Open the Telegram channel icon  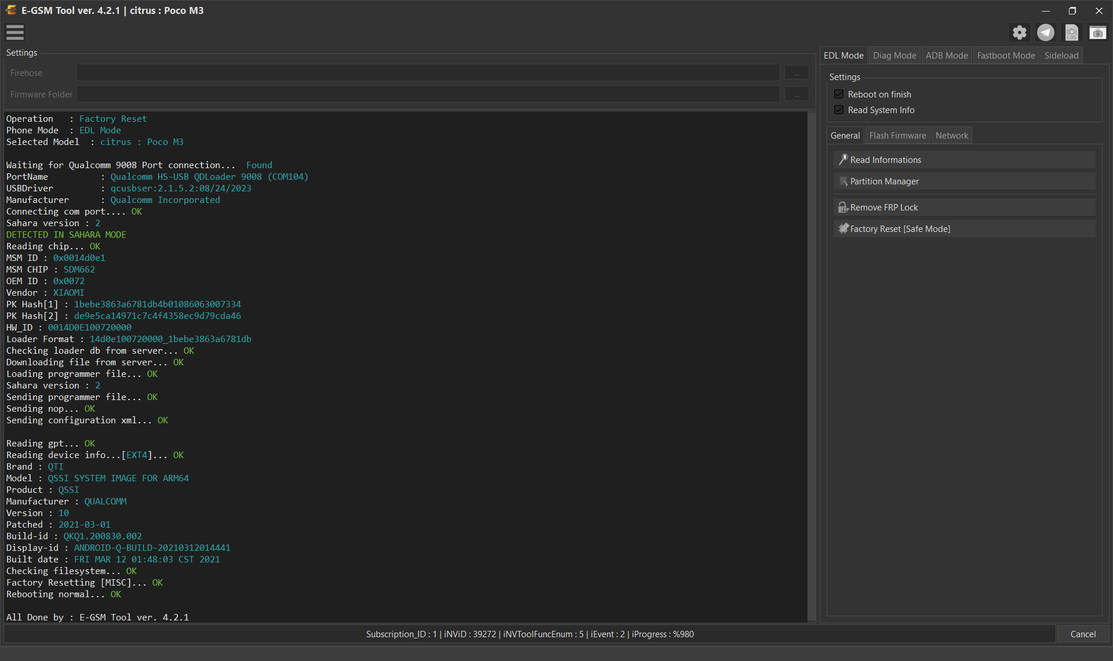pos(1046,32)
